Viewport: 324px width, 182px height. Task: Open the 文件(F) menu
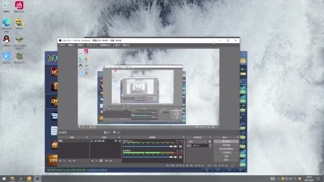click(62, 45)
